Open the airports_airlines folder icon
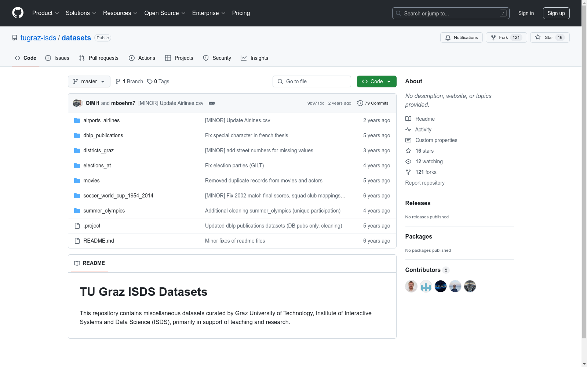 (77, 120)
